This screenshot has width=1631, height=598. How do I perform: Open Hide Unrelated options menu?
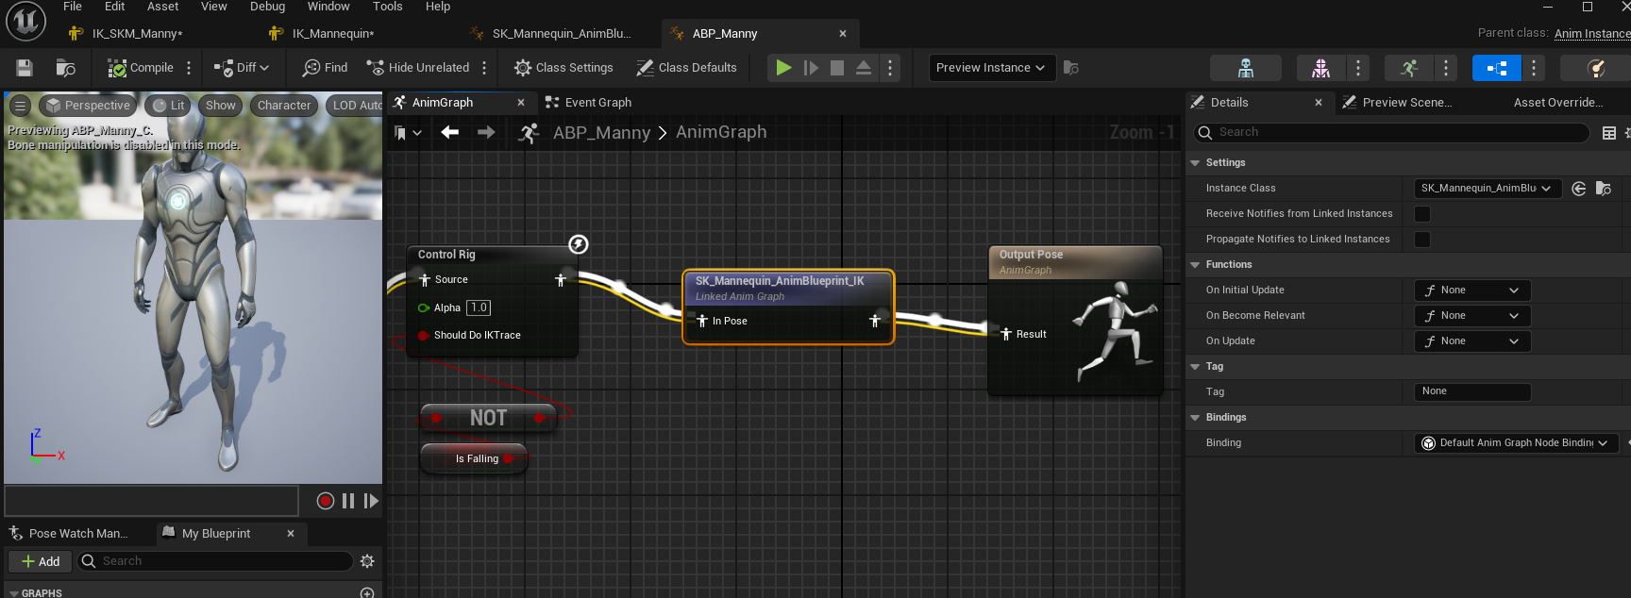(484, 68)
